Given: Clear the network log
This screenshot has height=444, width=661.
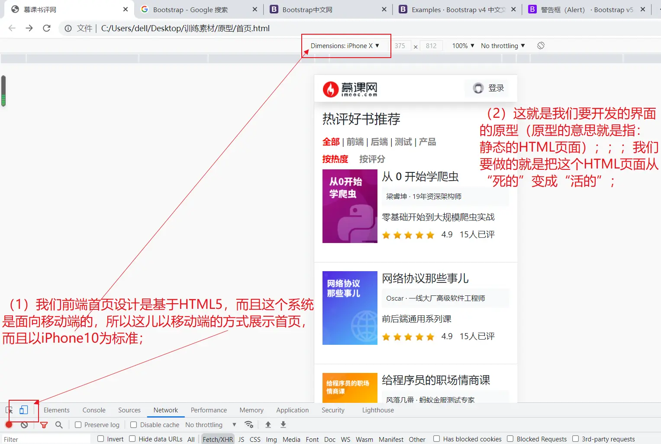Looking at the screenshot, I should pyautogui.click(x=24, y=425).
